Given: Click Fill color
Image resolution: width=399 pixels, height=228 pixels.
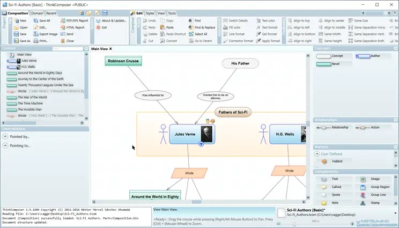Looking at the screenshot, I should point(232,27).
